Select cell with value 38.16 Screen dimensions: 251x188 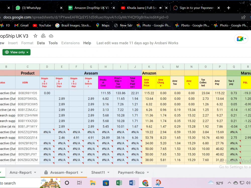coord(120,138)
